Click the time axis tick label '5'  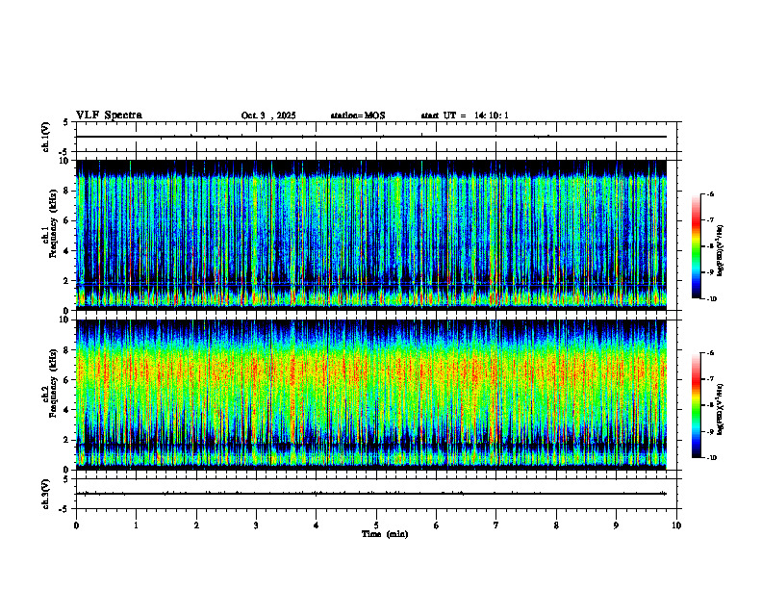376,525
